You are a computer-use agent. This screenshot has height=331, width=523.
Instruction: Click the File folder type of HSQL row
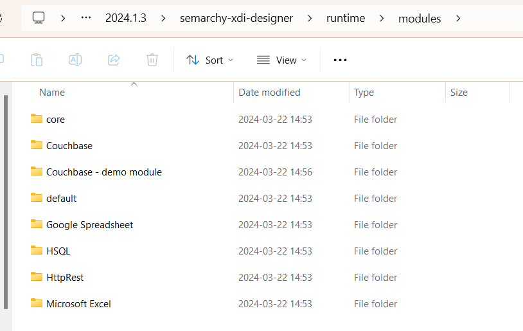click(x=376, y=251)
